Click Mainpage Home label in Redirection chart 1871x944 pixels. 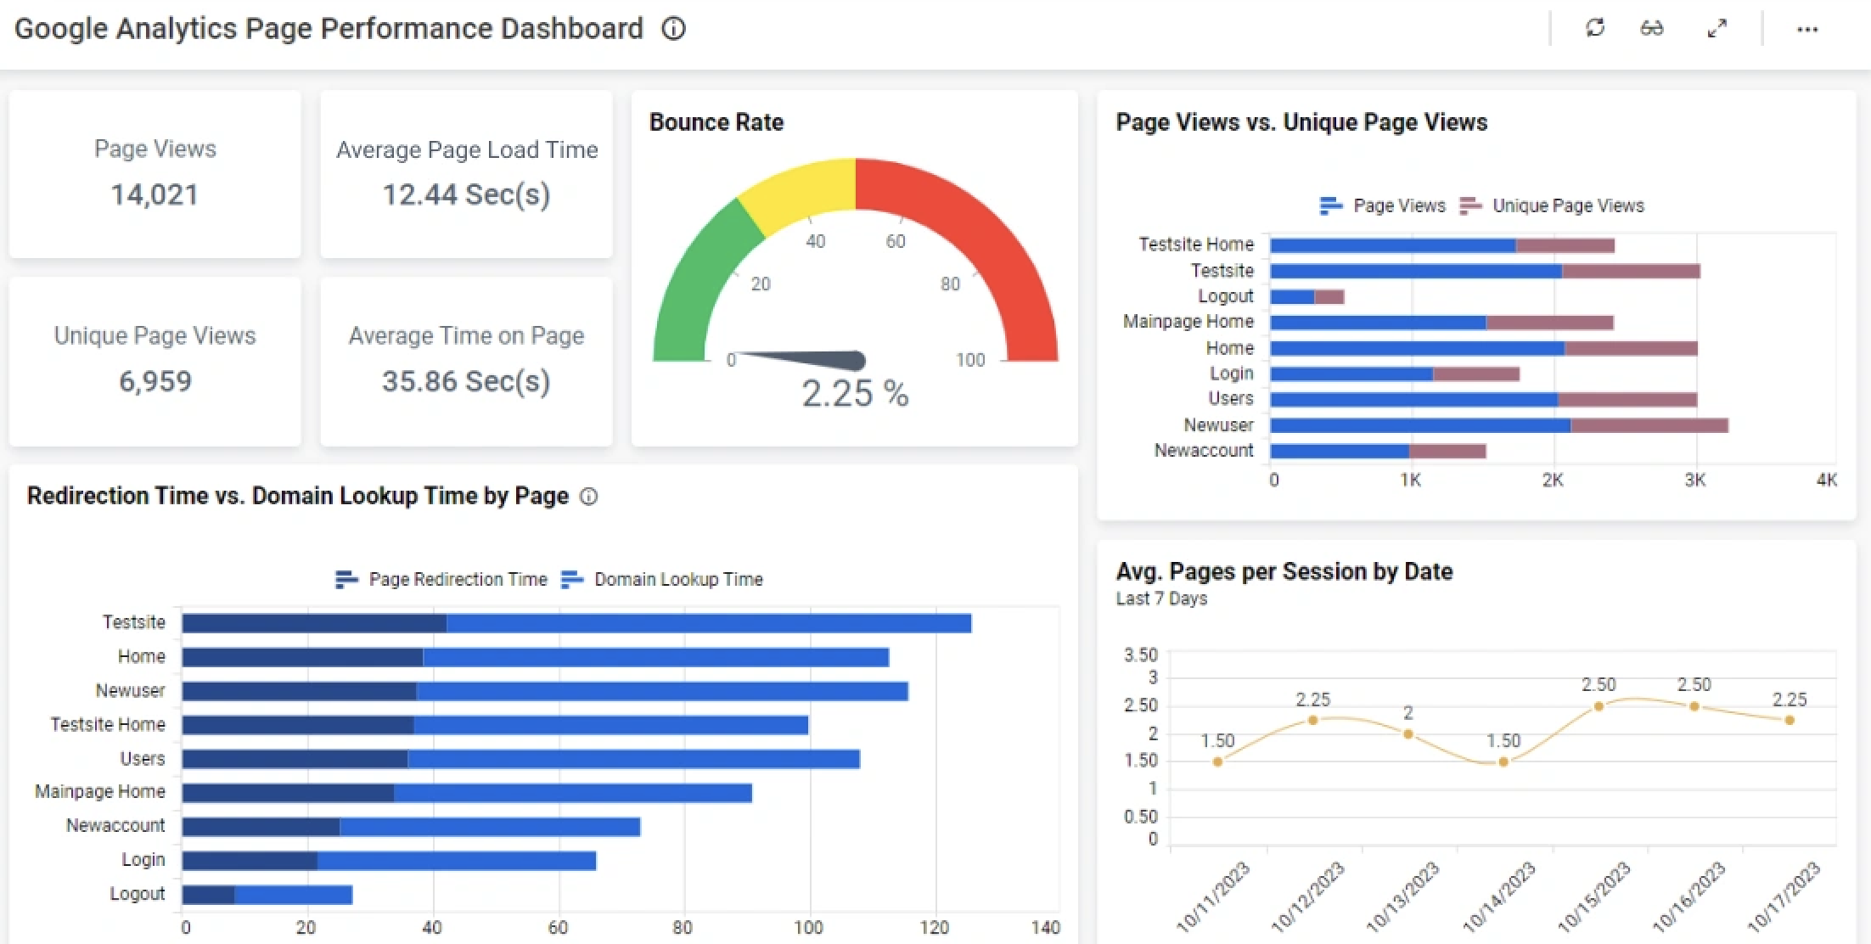point(100,791)
